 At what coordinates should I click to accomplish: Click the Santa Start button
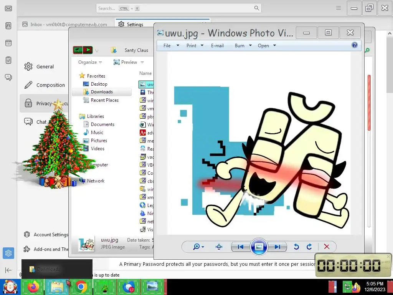click(10, 287)
